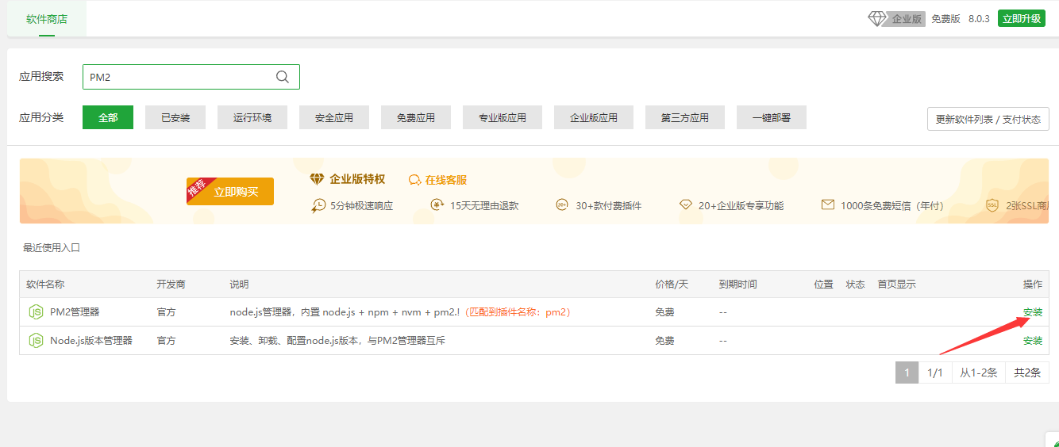Click the 立即升级 green button

coord(1022,19)
